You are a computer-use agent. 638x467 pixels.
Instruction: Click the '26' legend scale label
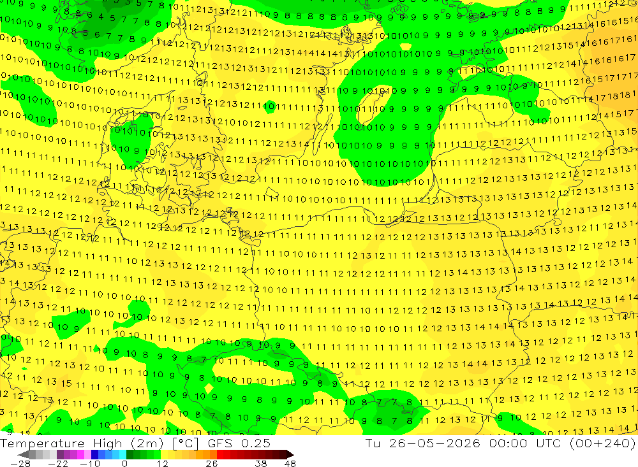(212, 463)
